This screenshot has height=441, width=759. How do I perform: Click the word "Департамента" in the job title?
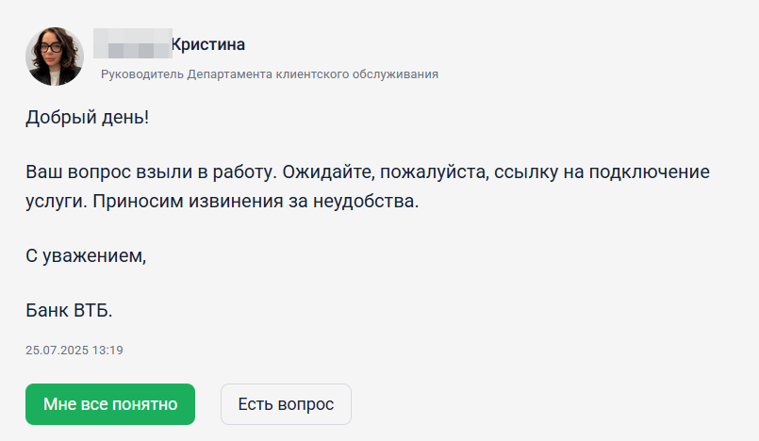coord(225,73)
